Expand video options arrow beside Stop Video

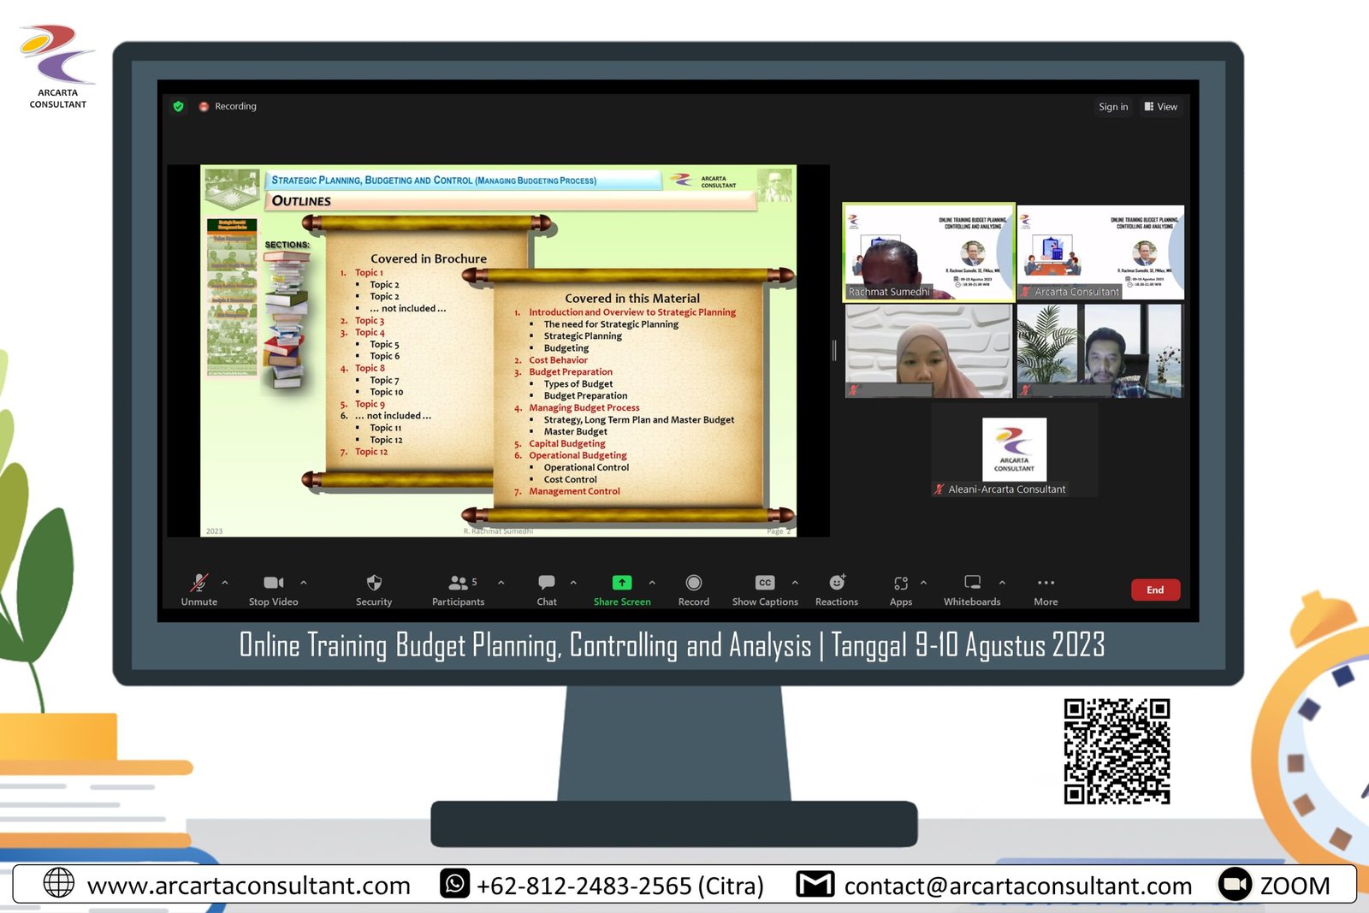click(304, 583)
